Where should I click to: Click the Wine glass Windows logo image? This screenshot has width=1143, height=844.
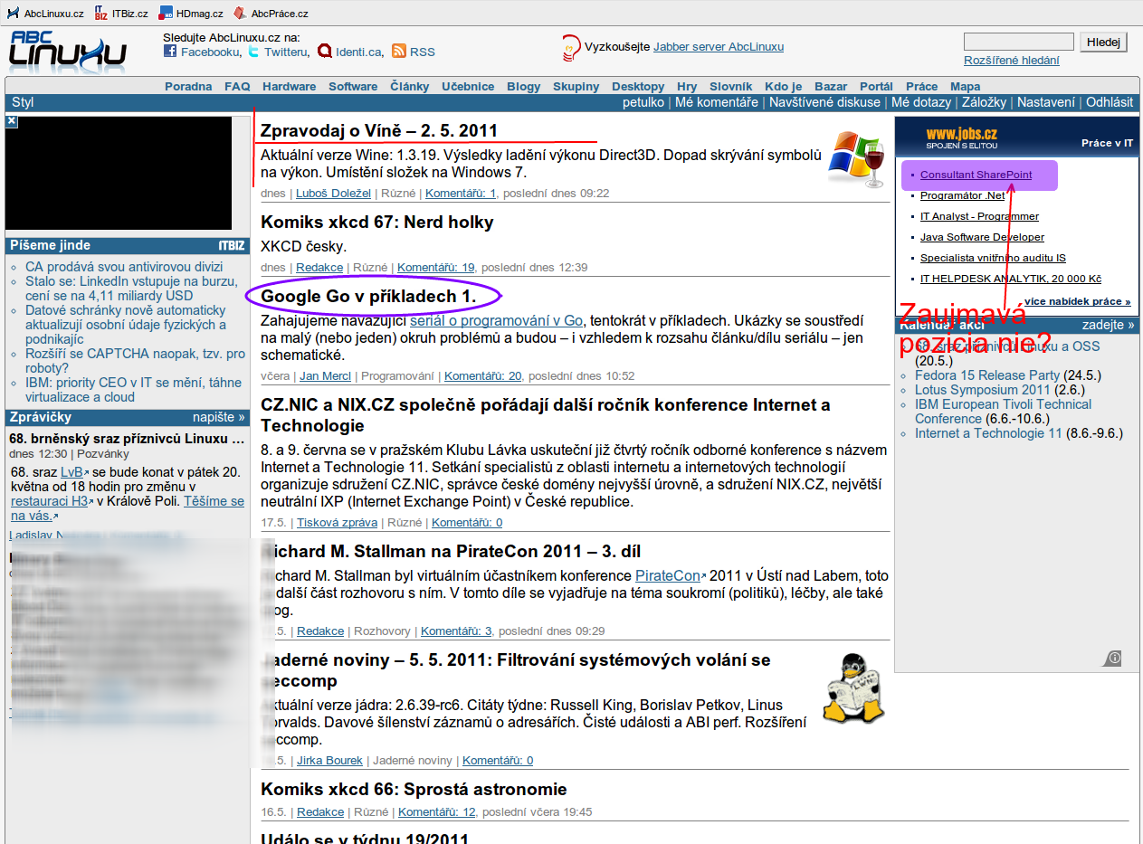tap(856, 158)
